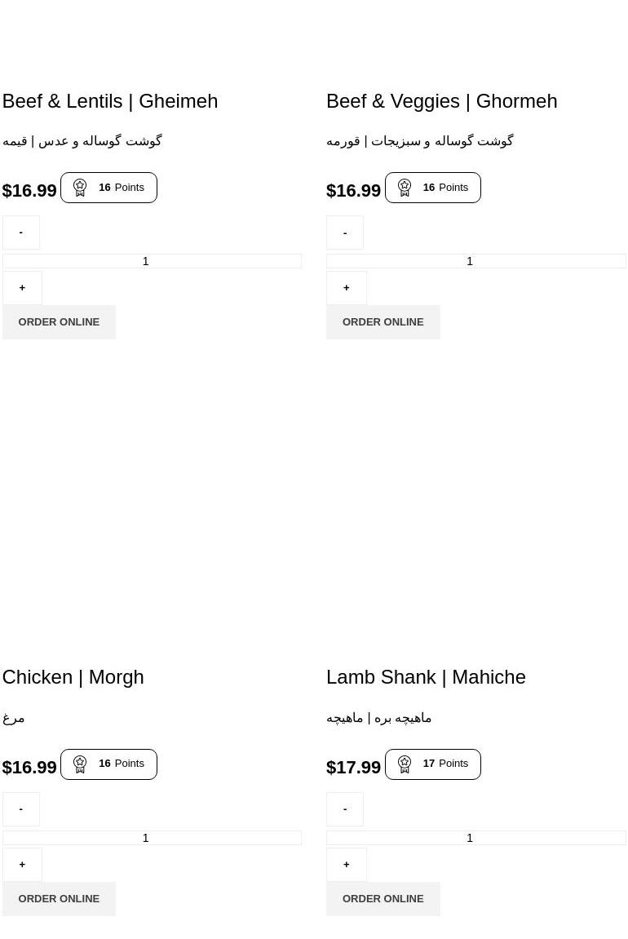This screenshot has height=939, width=628.
Task: Open the Beef & Veggies | Ghormeh title
Action: (x=441, y=101)
